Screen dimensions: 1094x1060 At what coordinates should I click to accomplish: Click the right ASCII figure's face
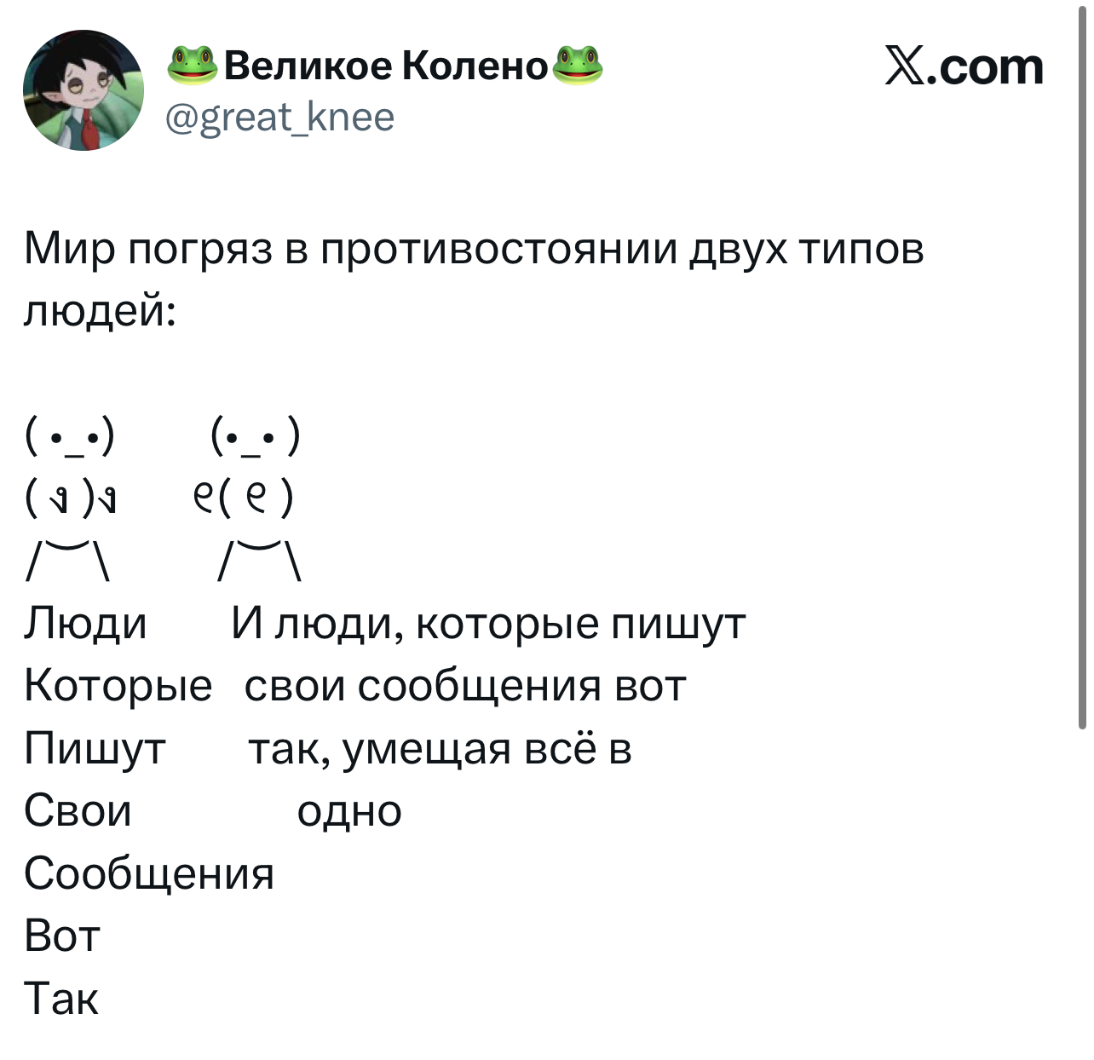tap(255, 436)
